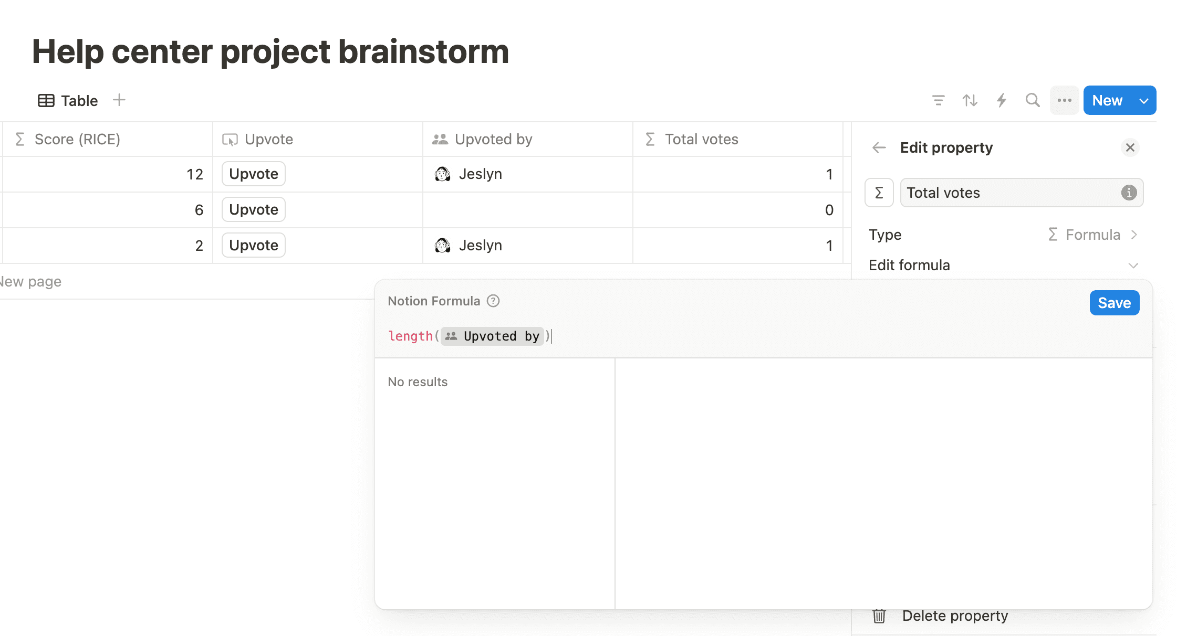Open Notion Formula help question mark
Viewport: 1187px width, 636px height.
[493, 301]
